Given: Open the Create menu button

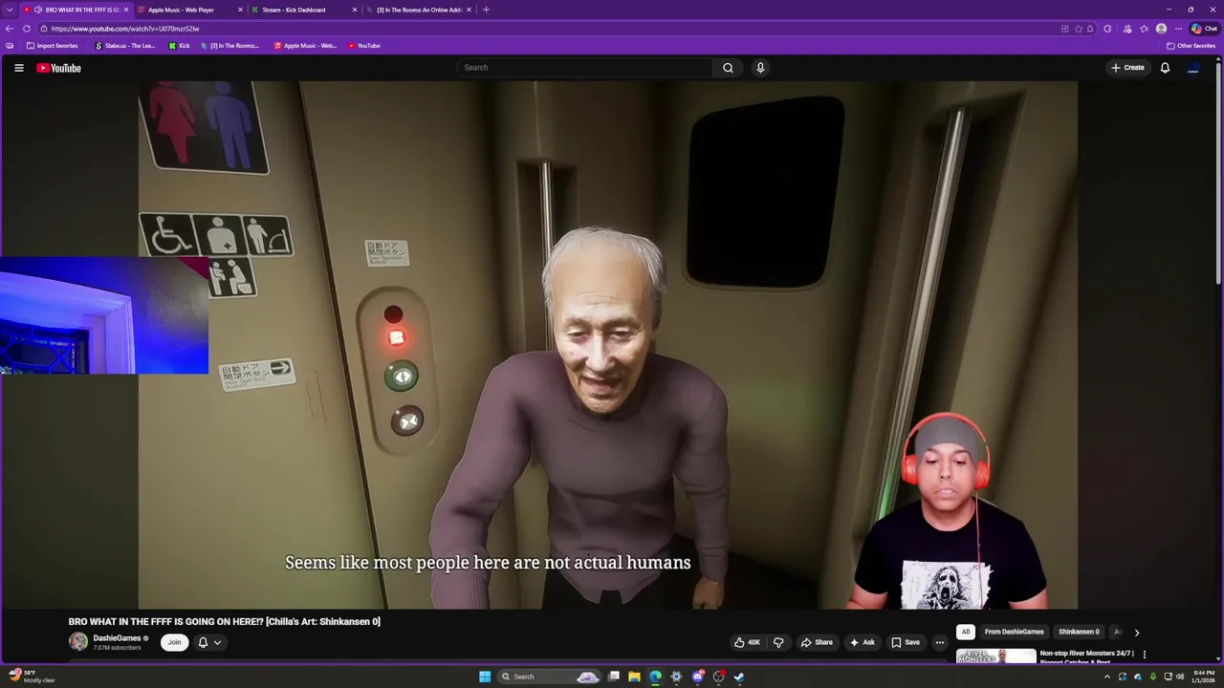Looking at the screenshot, I should [x=1127, y=68].
